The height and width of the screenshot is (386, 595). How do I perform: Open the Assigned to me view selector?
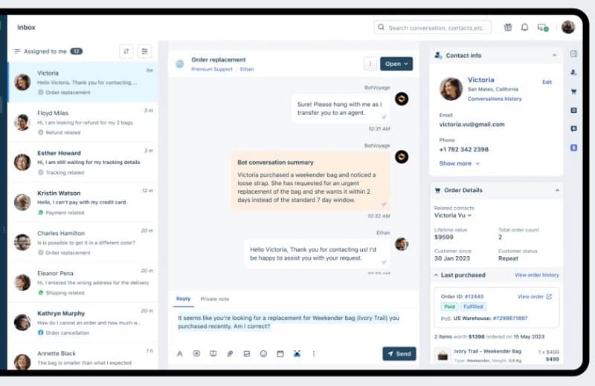[48, 51]
